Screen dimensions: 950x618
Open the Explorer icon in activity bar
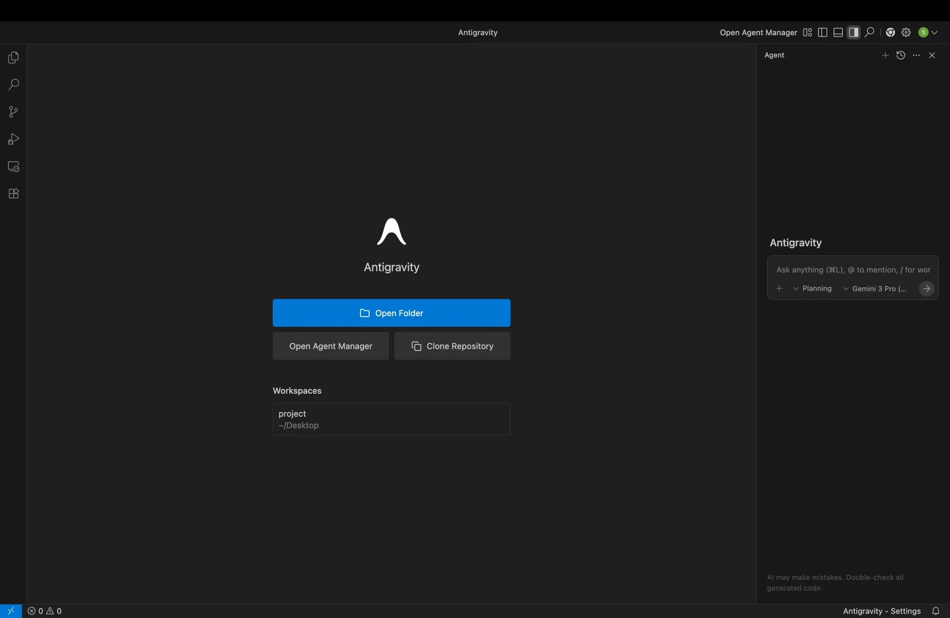pyautogui.click(x=13, y=57)
